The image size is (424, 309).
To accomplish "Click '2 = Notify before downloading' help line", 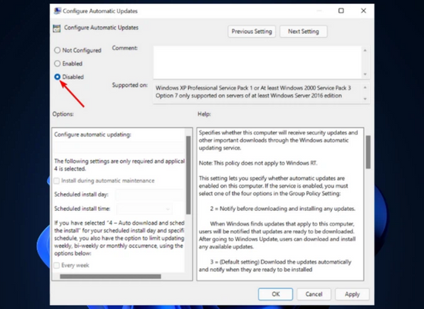I will pyautogui.click(x=283, y=209).
